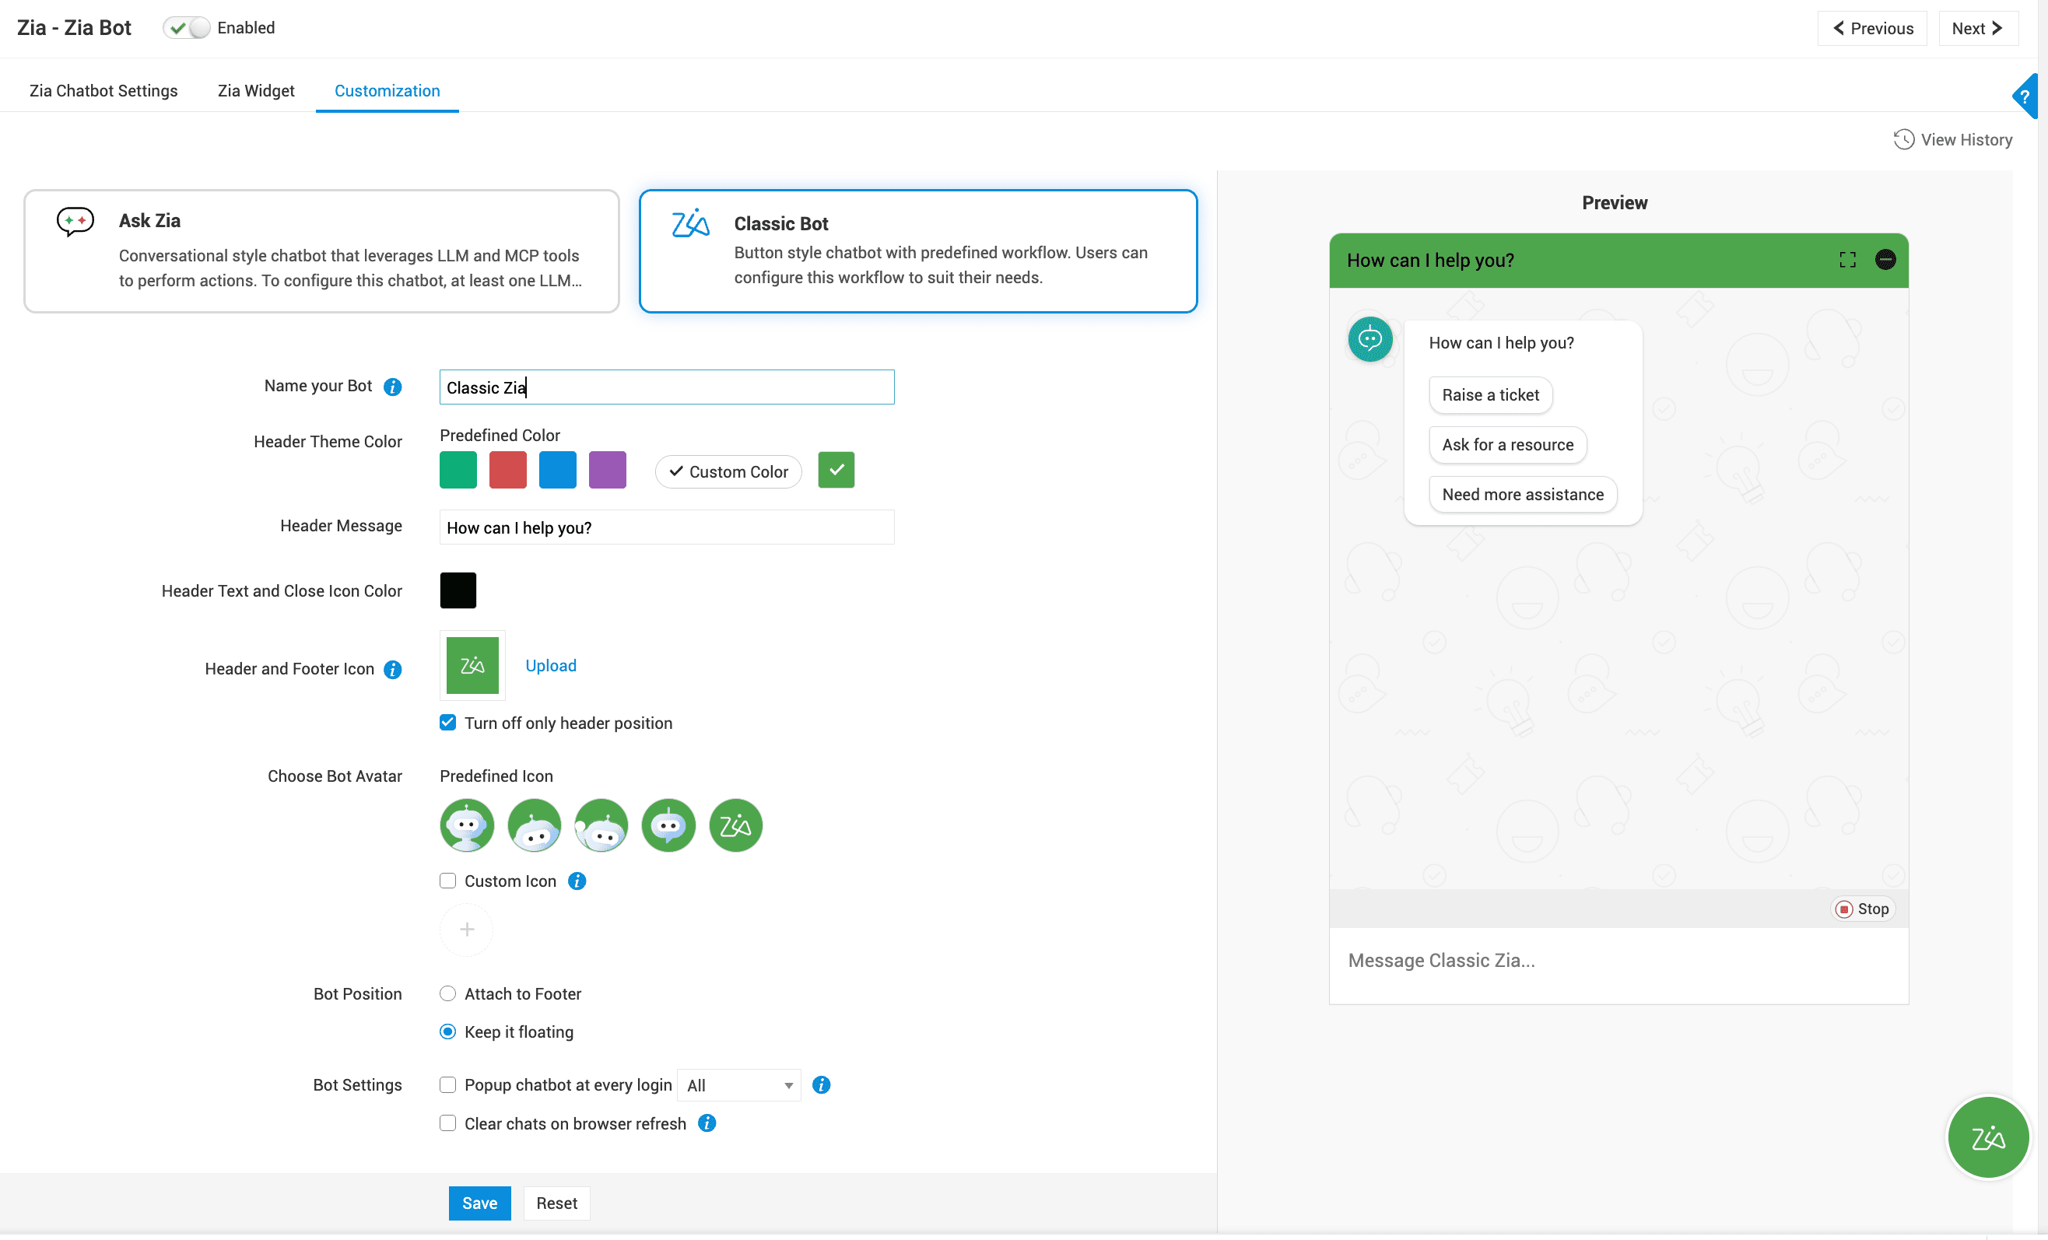Image resolution: width=2048 pixels, height=1240 pixels.
Task: Enable Clear chats on browser refresh
Action: point(448,1123)
